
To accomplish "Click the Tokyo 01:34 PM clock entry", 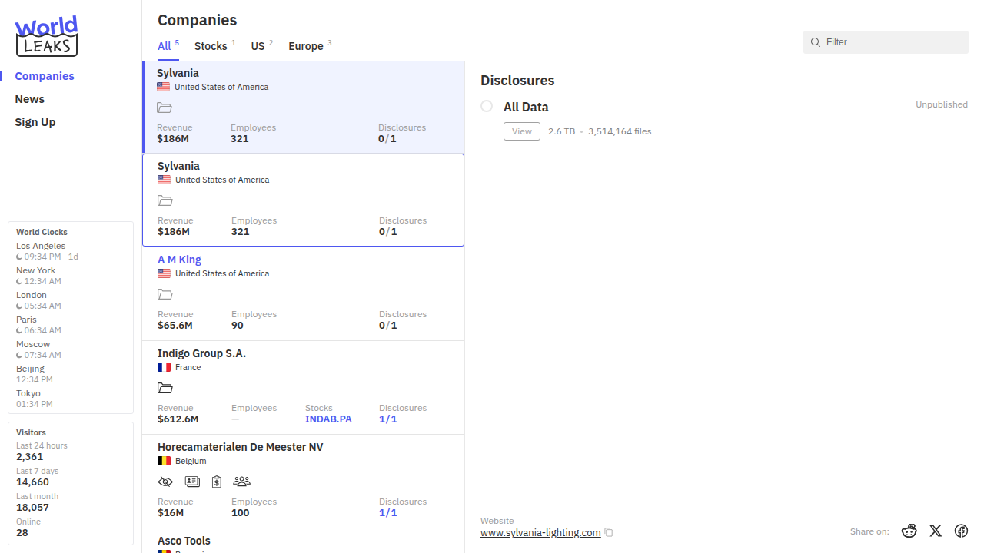I will (35, 399).
